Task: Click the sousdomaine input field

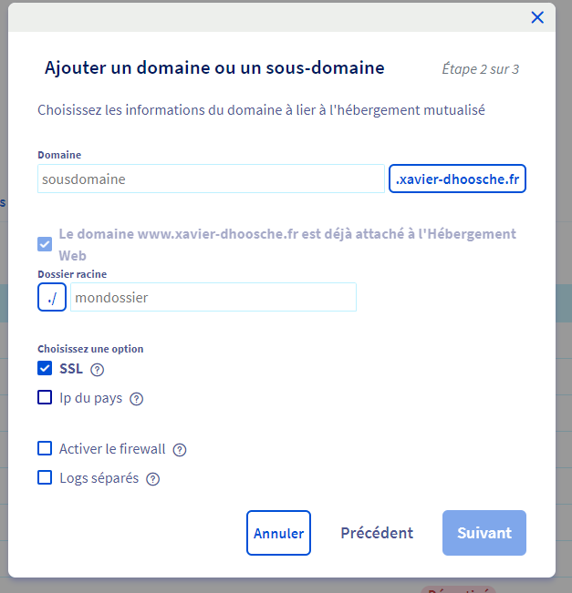Action: click(x=211, y=179)
